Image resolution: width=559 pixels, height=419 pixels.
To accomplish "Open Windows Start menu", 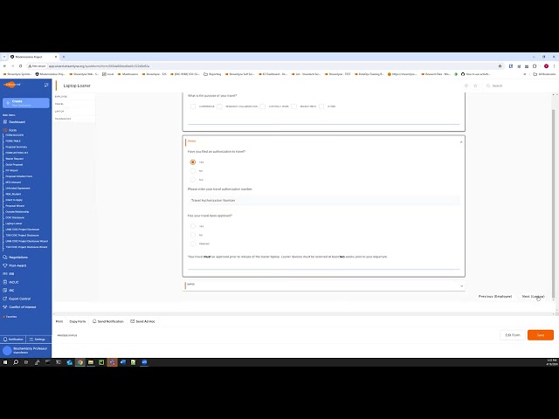I will click(5, 362).
